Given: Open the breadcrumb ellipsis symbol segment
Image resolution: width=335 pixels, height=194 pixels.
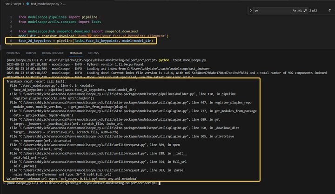Looking at the screenshot, I should click(x=64, y=4).
